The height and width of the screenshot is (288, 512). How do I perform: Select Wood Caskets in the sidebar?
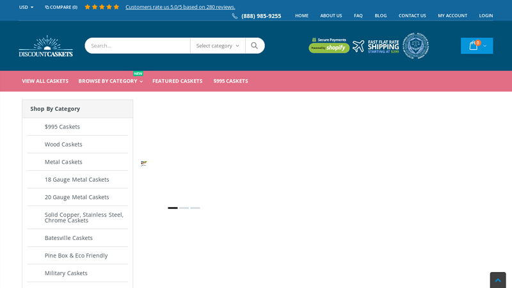(x=63, y=145)
